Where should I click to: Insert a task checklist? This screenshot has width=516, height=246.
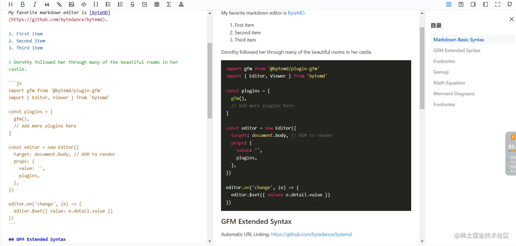click(145, 4)
